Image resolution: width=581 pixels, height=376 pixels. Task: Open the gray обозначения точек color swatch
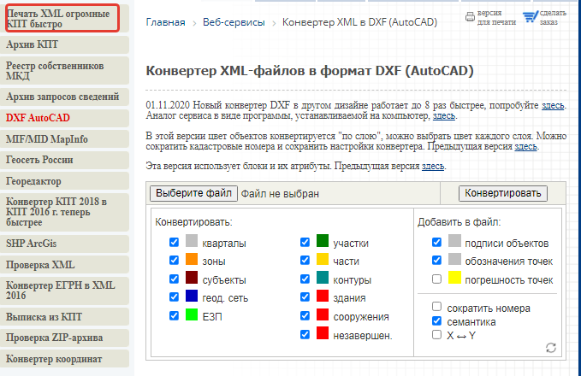[x=454, y=259]
